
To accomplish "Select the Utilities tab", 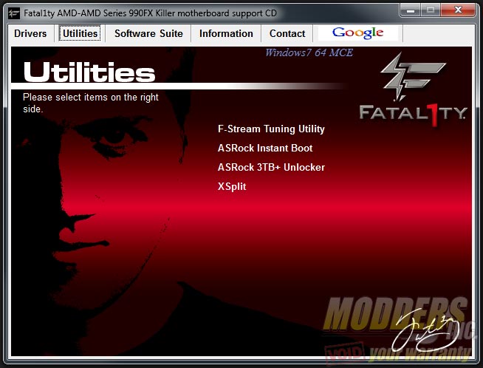I will 80,33.
